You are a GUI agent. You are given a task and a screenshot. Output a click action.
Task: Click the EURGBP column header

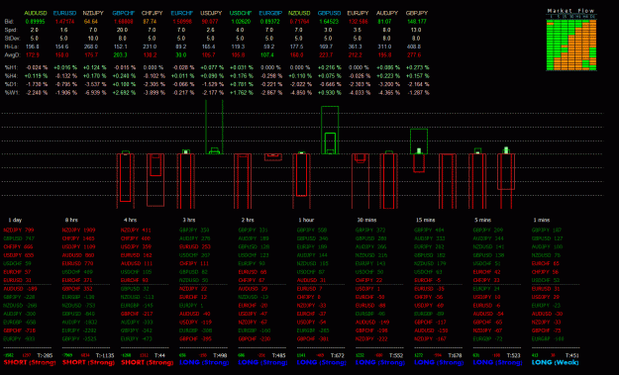click(270, 13)
